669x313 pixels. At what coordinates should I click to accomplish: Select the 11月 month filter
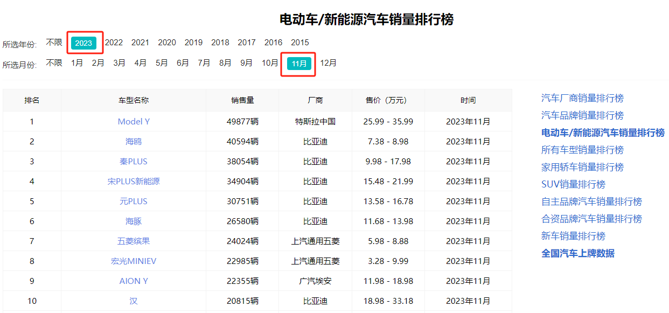[299, 64]
